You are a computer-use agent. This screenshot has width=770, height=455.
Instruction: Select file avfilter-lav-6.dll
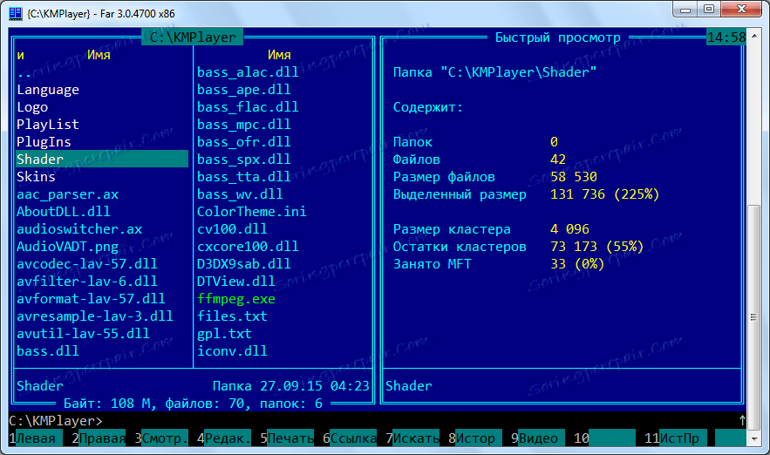click(87, 282)
